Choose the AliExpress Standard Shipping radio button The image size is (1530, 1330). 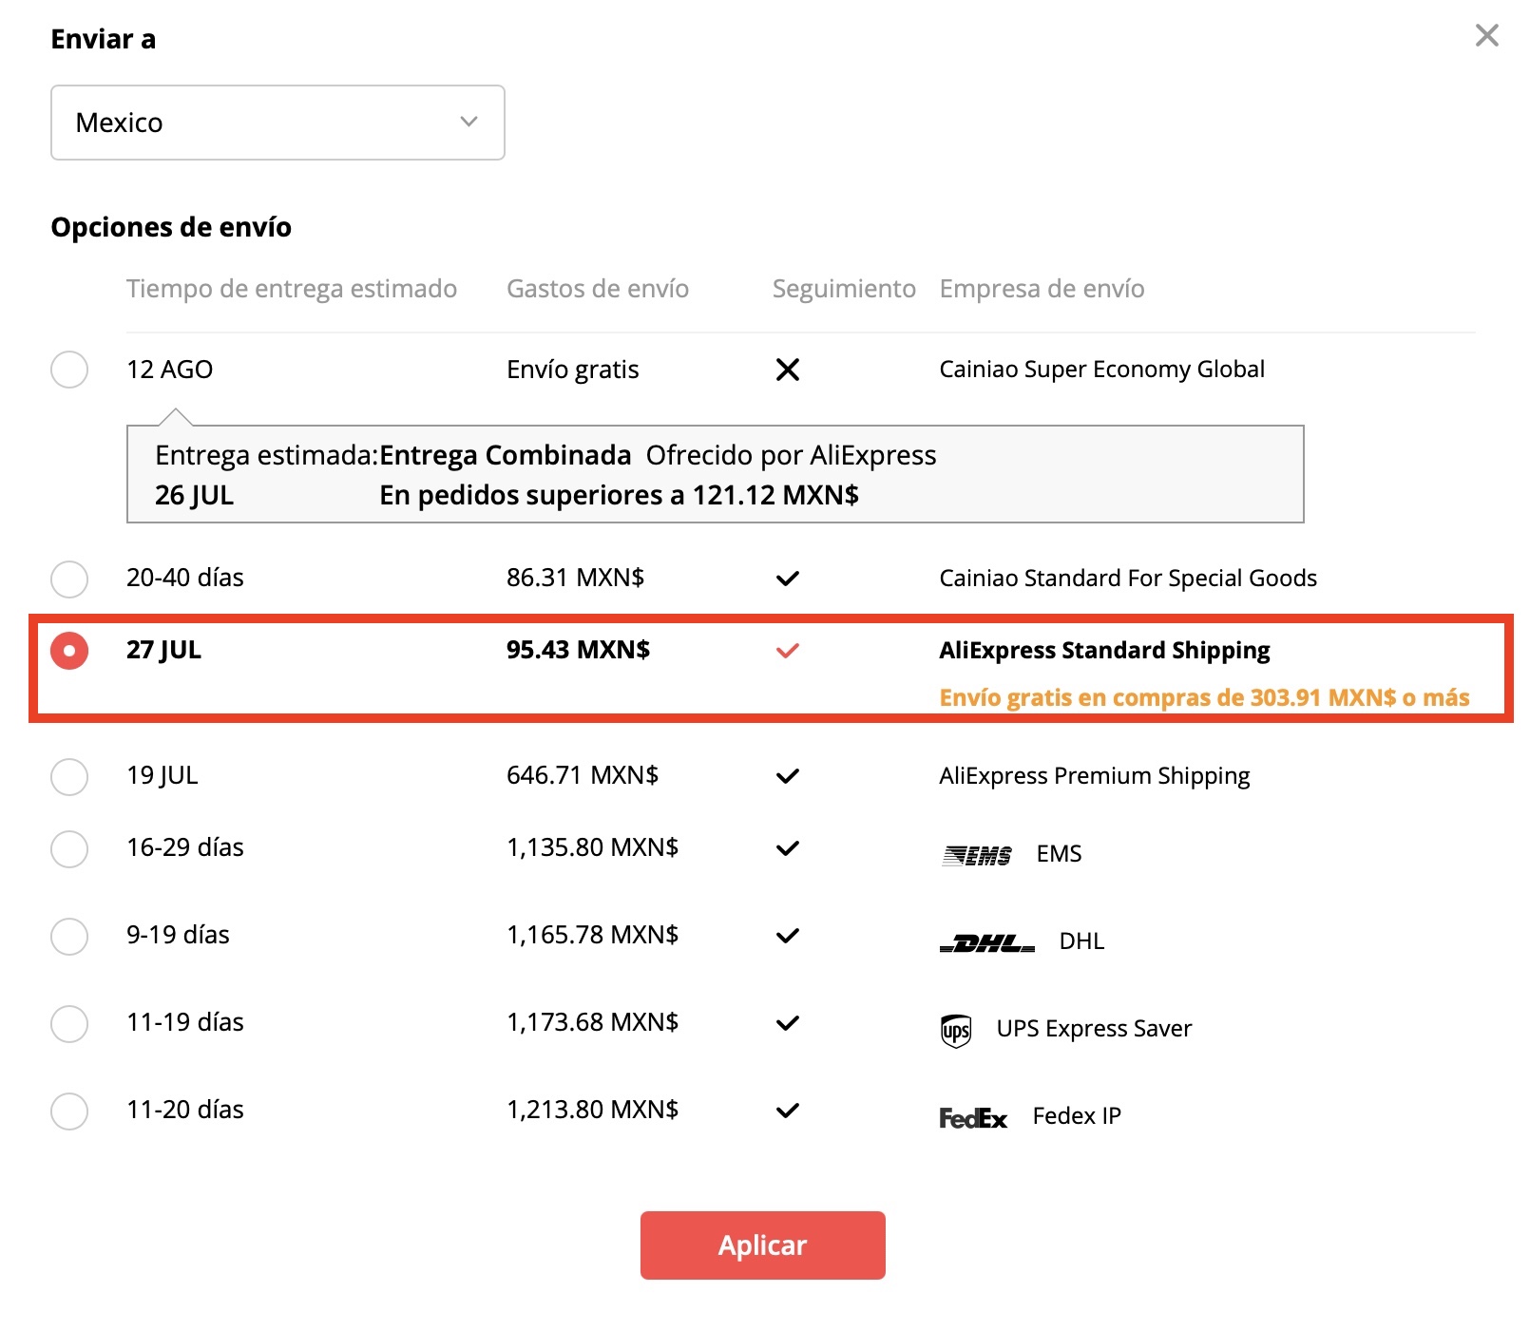69,651
